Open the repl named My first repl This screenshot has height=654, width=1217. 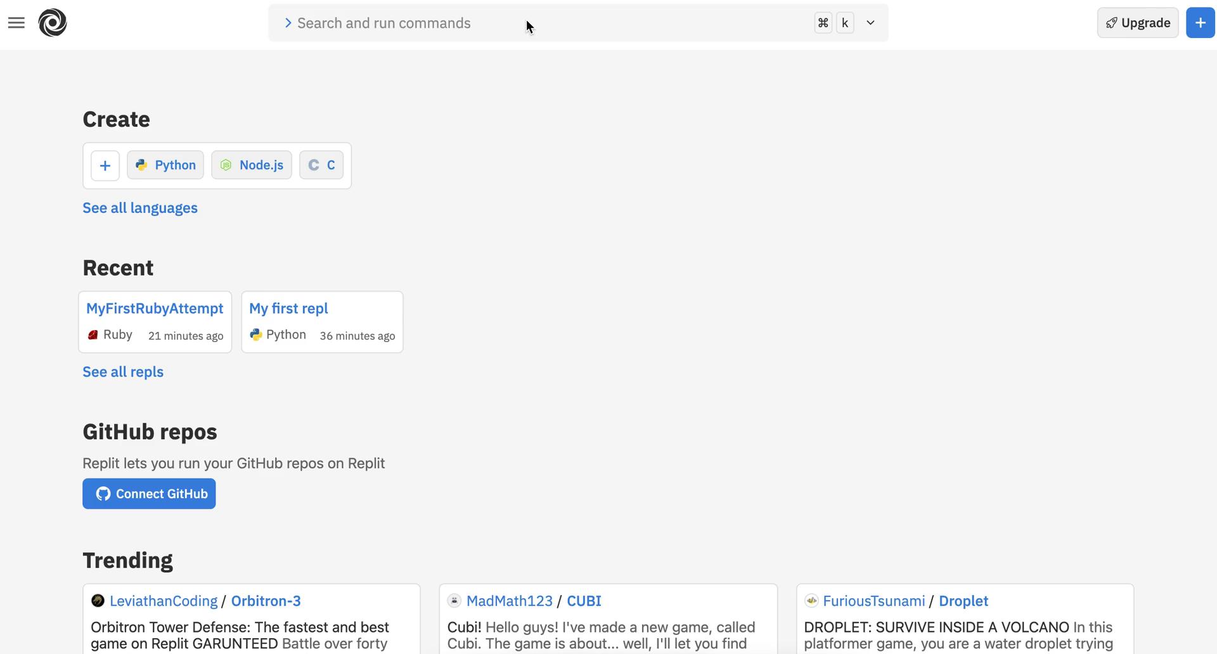pyautogui.click(x=289, y=309)
